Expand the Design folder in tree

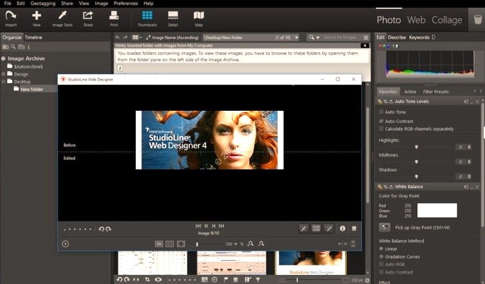pyautogui.click(x=3, y=74)
